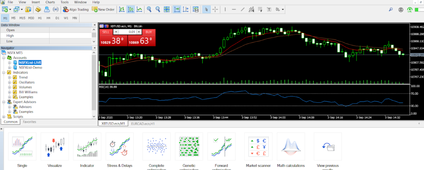Switch to the Favorites navigator tab
Image resolution: width=424 pixels, height=170 pixels.
tap(29, 122)
